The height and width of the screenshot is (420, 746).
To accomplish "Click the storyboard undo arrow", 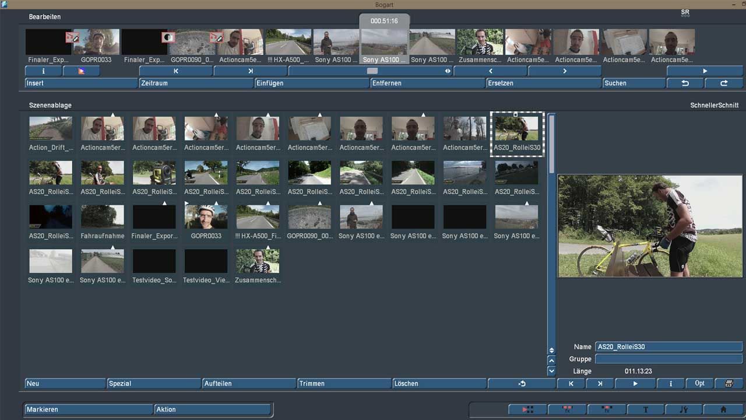I will click(x=685, y=83).
